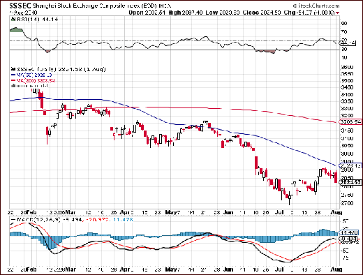
Task: Click the Jun label below MACD panel
Action: pyautogui.click(x=228, y=269)
